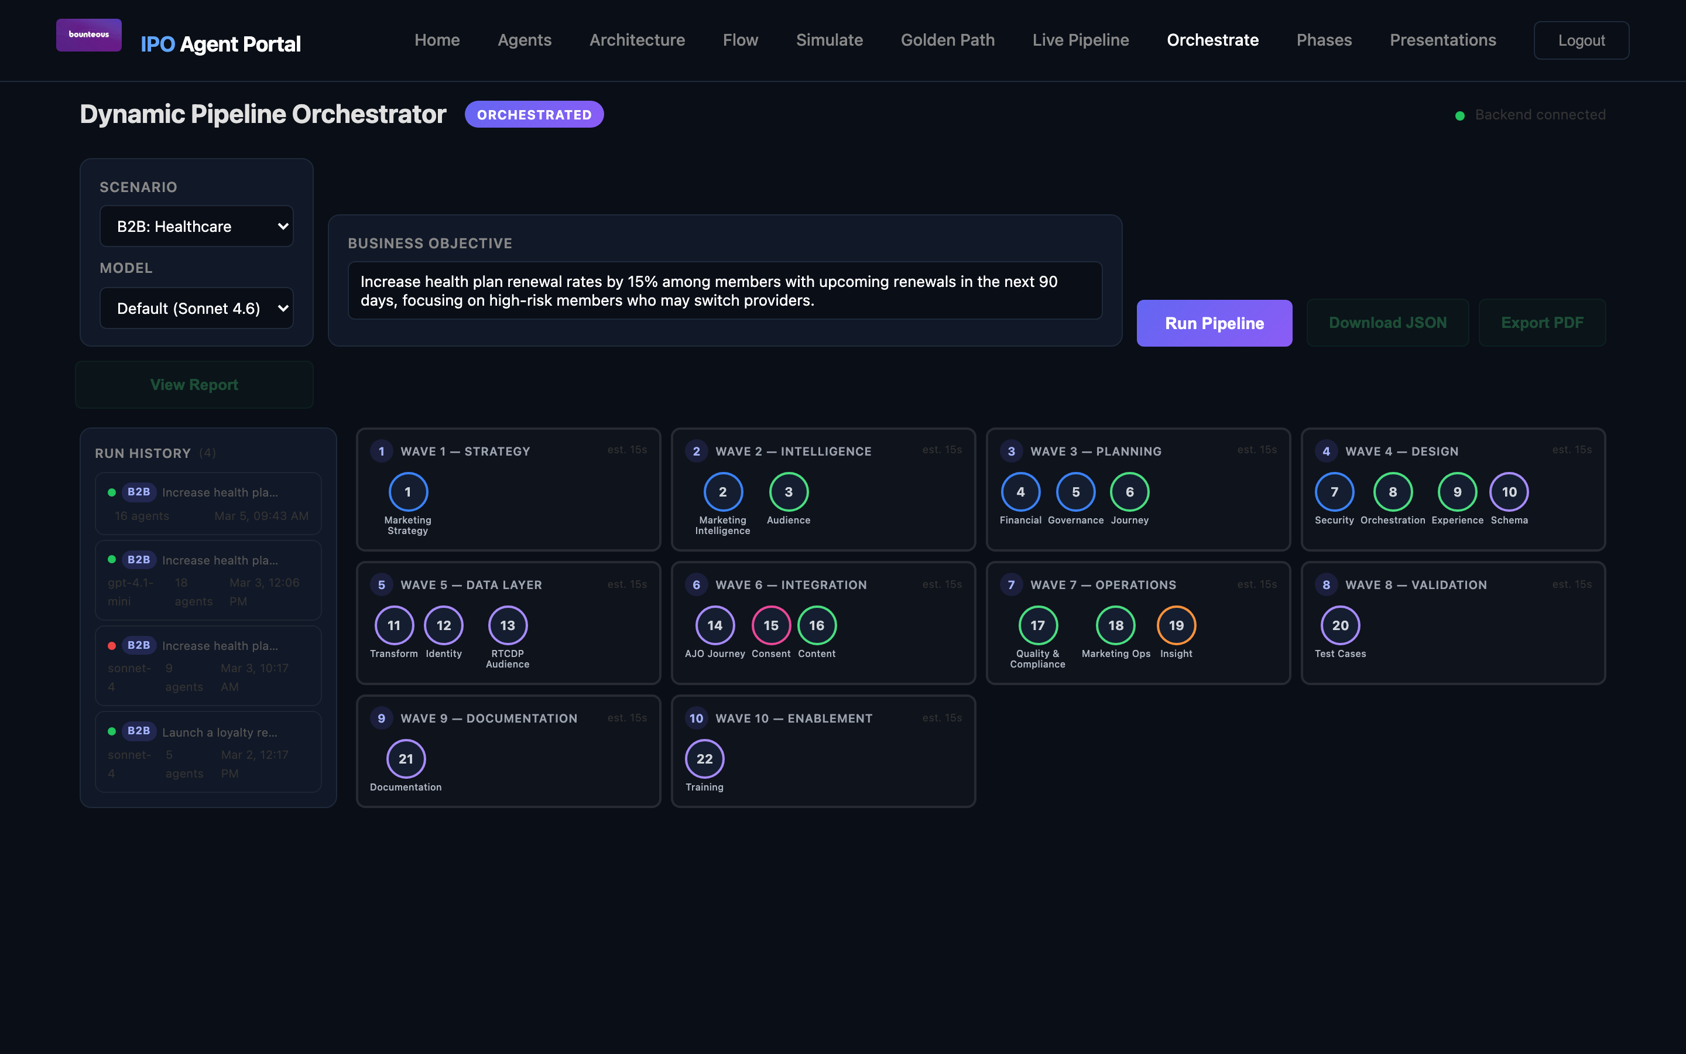
Task: Select the Training node in Wave 10
Action: click(x=704, y=759)
